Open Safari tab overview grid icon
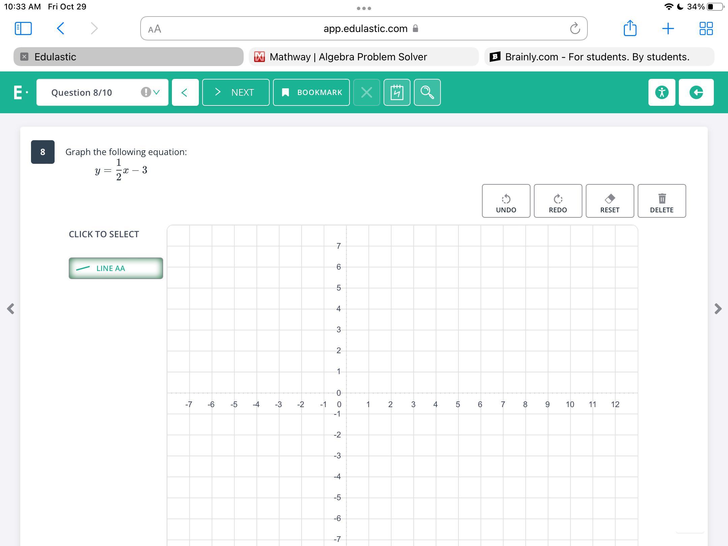The image size is (728, 546). pos(706,28)
